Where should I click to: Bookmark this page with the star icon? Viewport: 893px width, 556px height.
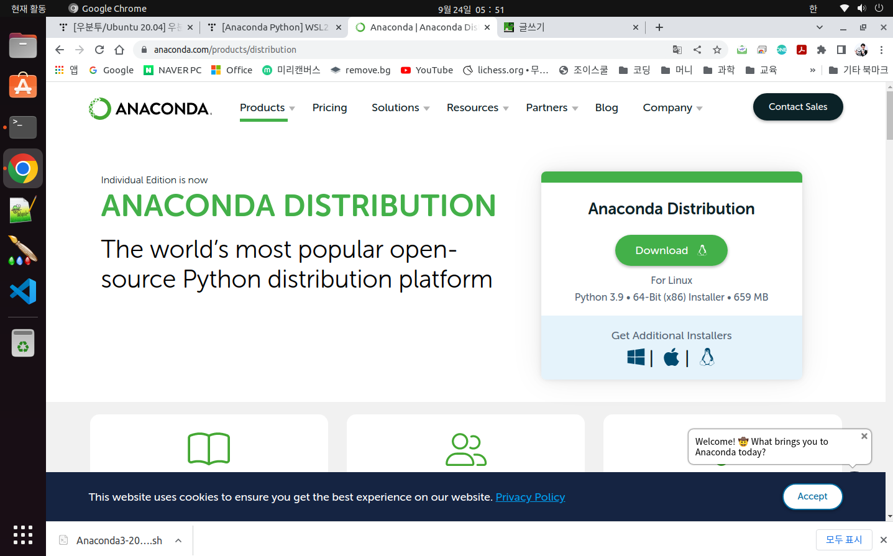(x=717, y=50)
